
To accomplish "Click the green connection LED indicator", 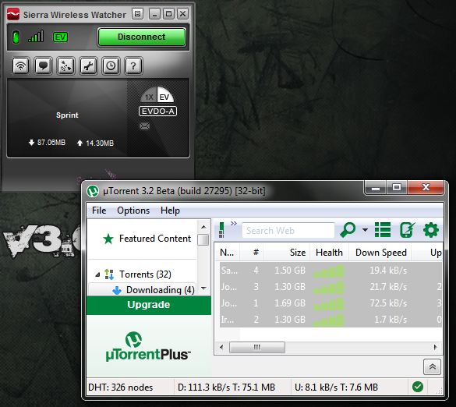I will tap(16, 37).
